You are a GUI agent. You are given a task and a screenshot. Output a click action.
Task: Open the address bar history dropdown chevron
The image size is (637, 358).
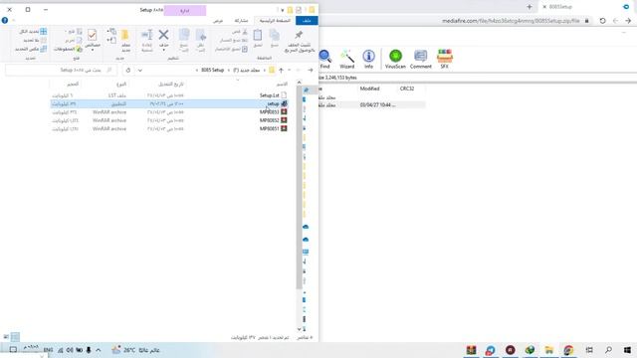(140, 71)
